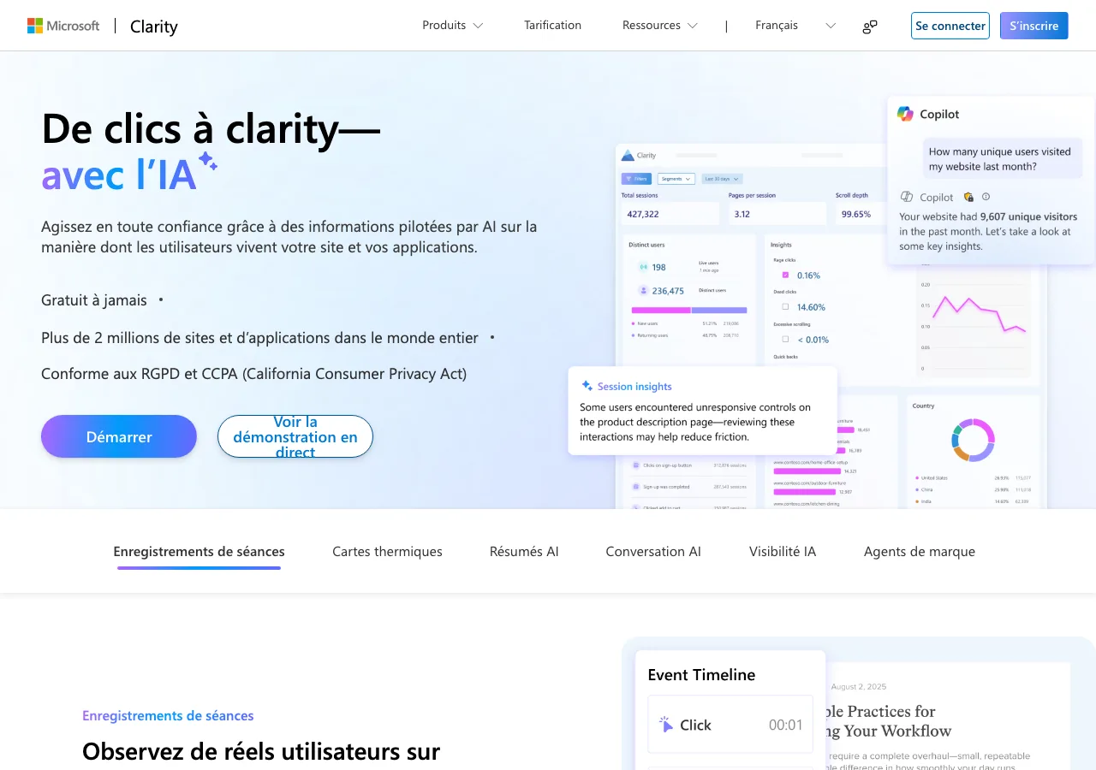Click the De clics à clarity headline
Image resolution: width=1096 pixels, height=770 pixels.
click(x=211, y=129)
